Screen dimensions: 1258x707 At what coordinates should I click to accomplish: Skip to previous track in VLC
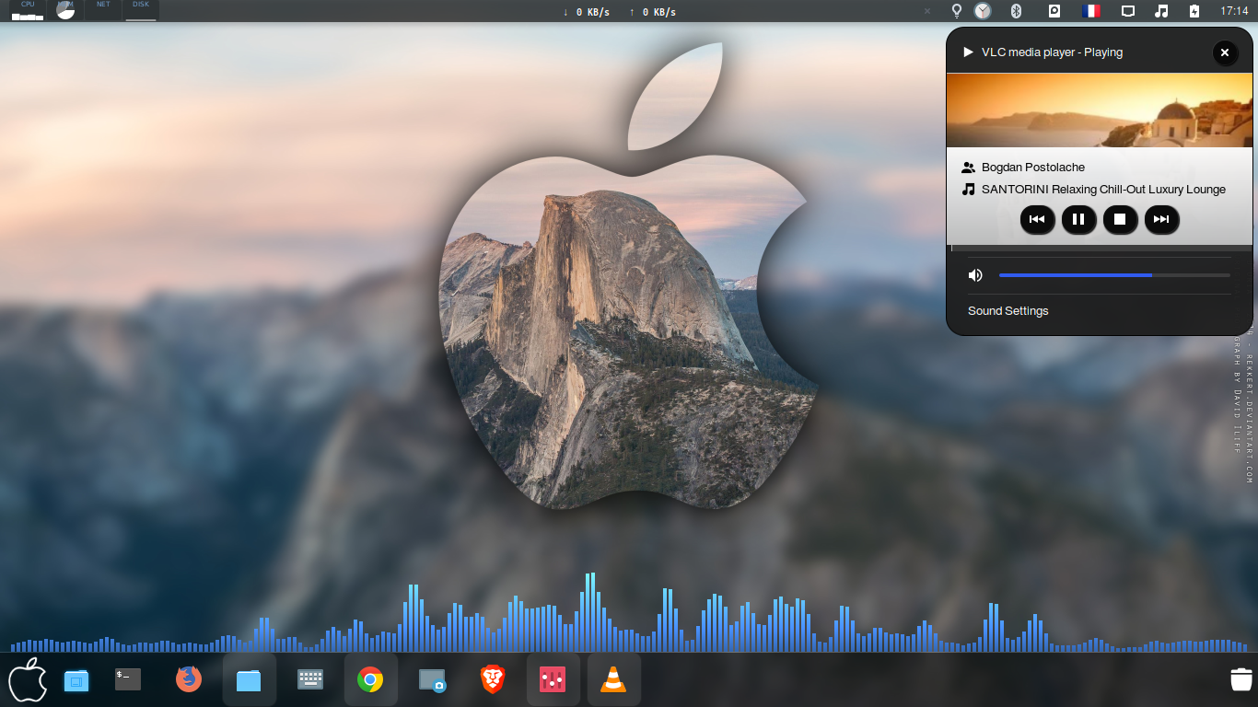(1037, 219)
